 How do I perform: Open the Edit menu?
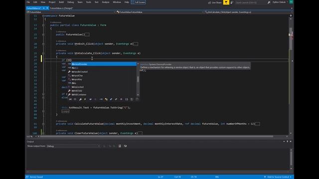(35, 2)
